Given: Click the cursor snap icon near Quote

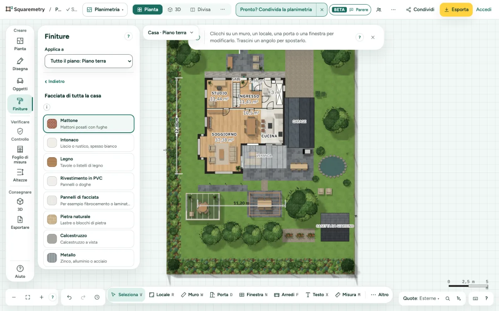Looking at the screenshot, I should [x=459, y=299].
